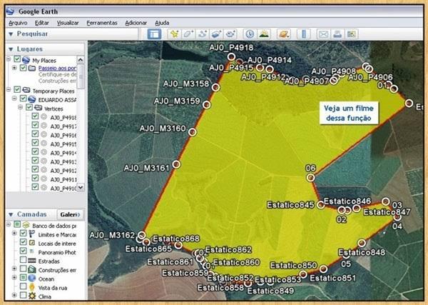This screenshot has width=428, height=305.
Task: Click the Places list scroll up arrow
Action: pos(80,59)
